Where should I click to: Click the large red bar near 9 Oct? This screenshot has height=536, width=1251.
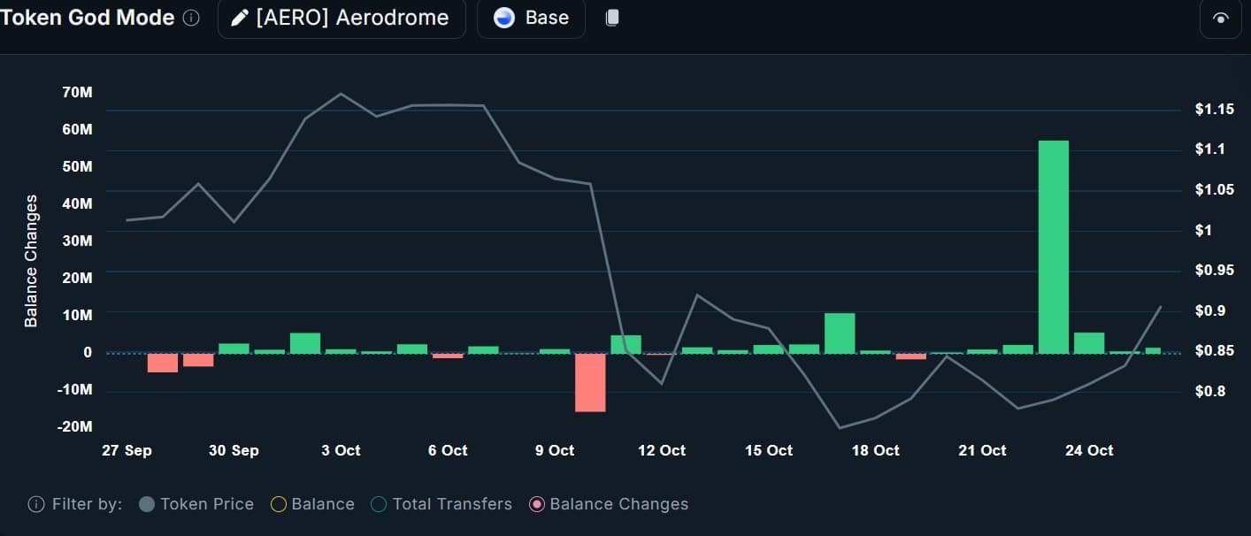coord(590,382)
